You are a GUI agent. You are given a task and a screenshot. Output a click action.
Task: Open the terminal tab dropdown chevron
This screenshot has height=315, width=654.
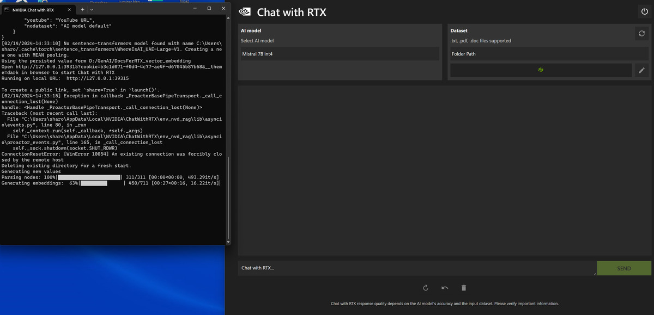point(91,9)
